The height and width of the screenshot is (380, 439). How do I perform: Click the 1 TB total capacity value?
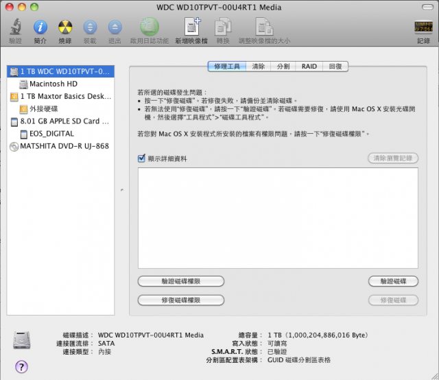(318, 335)
